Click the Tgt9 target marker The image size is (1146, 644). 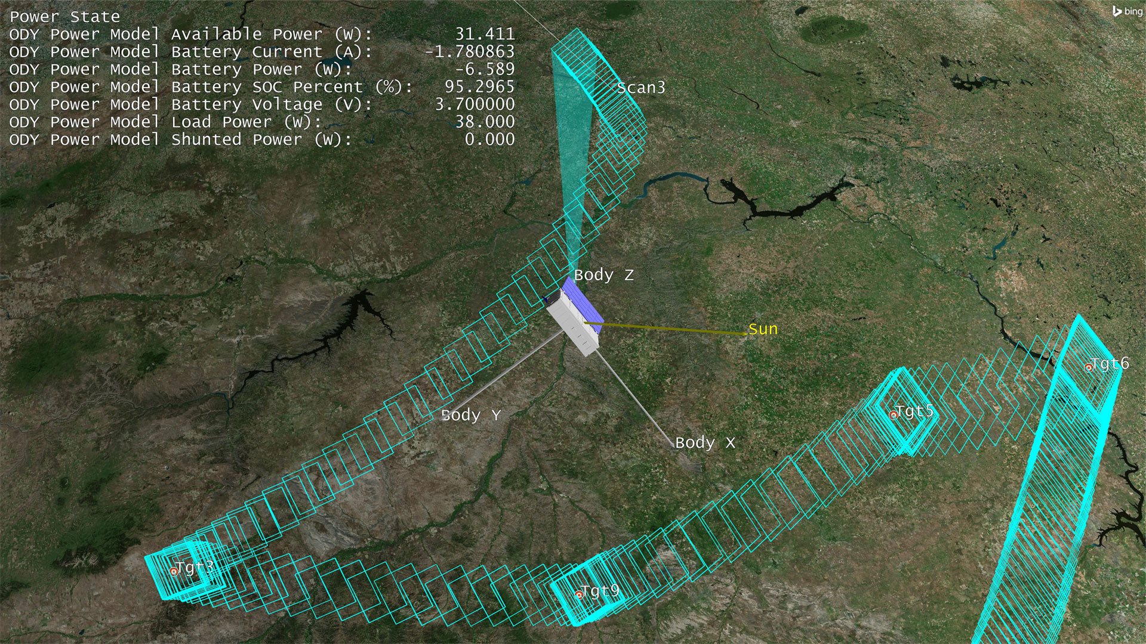point(578,595)
